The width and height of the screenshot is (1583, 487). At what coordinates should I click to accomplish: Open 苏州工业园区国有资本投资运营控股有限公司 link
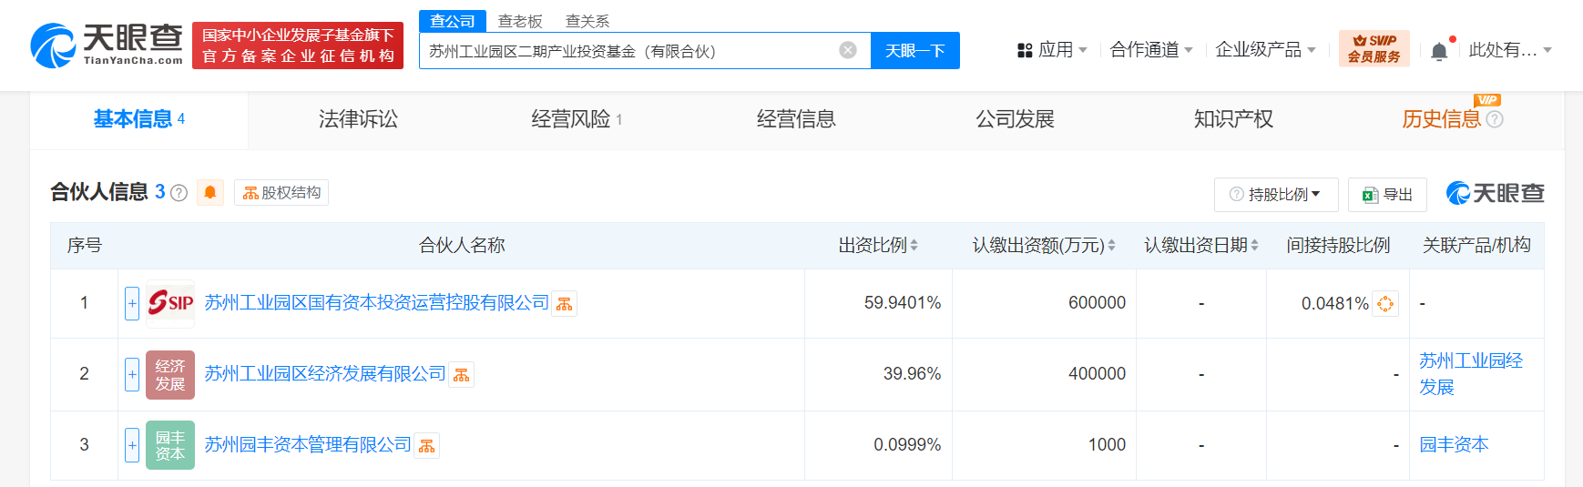377,302
